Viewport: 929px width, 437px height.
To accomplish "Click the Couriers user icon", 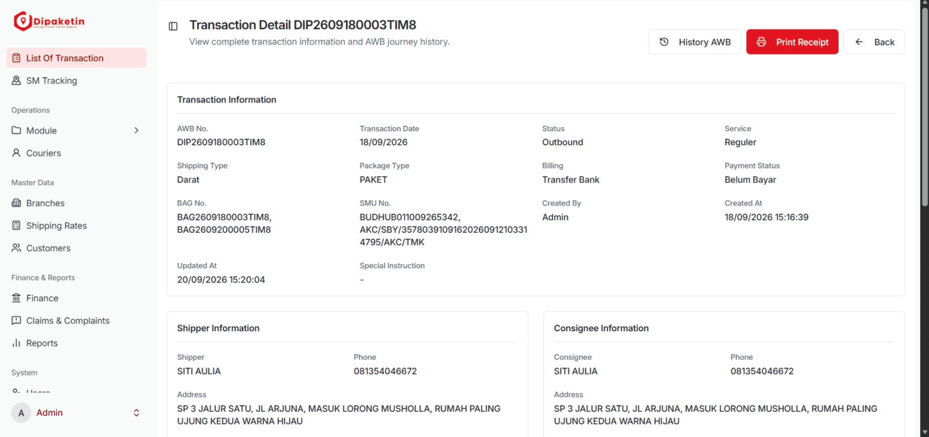I will tap(17, 153).
